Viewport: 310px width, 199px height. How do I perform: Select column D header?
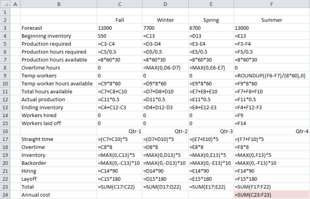tap(166, 4)
